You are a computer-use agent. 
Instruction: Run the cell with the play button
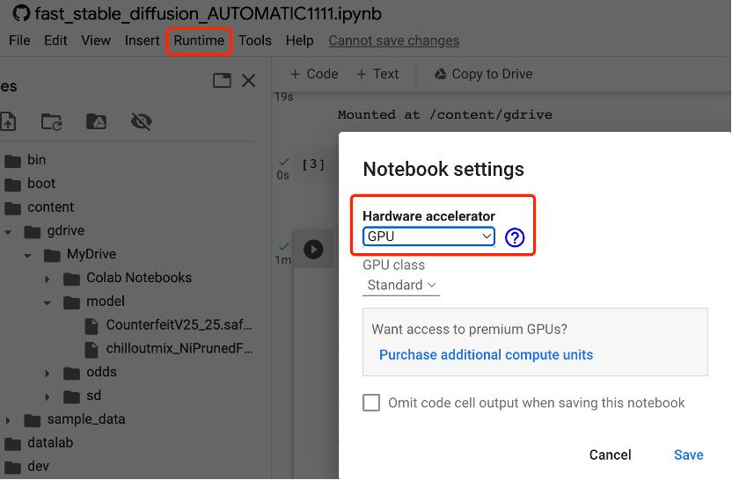click(313, 249)
